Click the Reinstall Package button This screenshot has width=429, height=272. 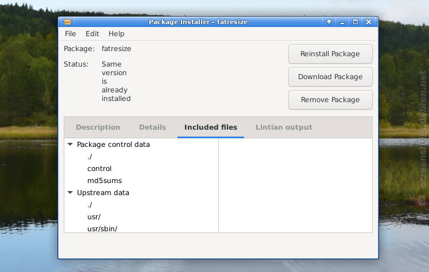coord(330,54)
